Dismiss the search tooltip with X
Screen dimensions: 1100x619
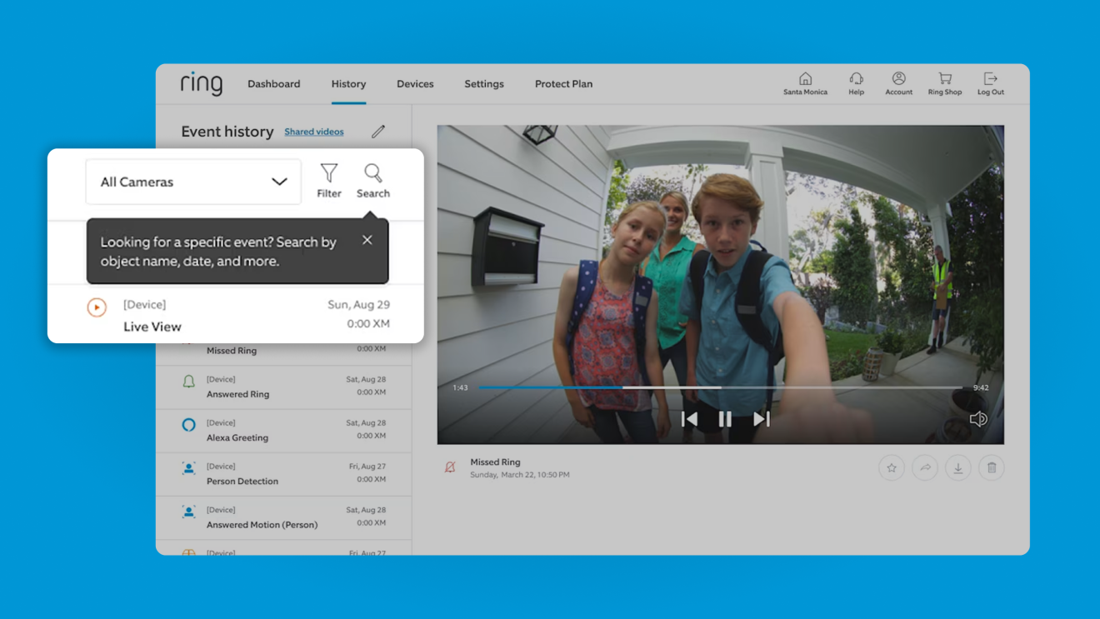pos(367,240)
